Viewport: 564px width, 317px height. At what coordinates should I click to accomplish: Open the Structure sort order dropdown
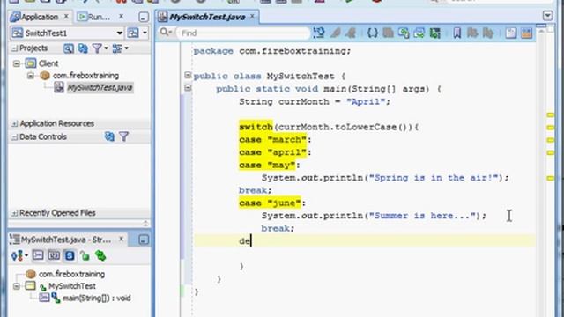[x=19, y=256]
